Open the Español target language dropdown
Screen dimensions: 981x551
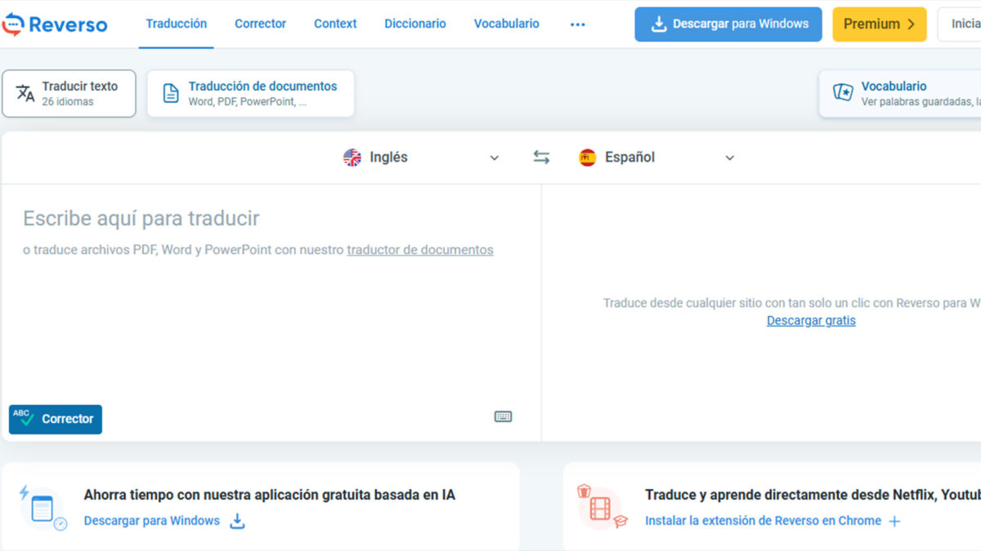coord(657,158)
